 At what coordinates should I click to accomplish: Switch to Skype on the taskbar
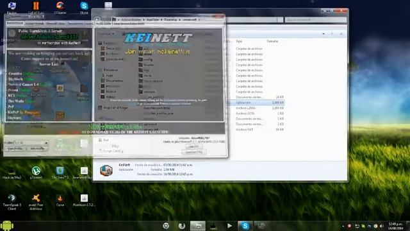(x=245, y=226)
